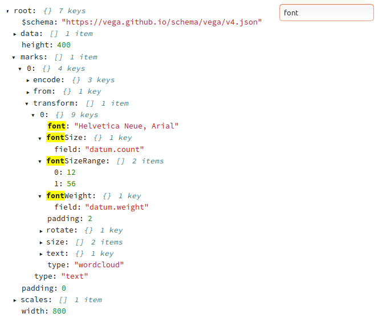Expand the scales array node
This screenshot has width=378, height=325.
tap(15, 300)
